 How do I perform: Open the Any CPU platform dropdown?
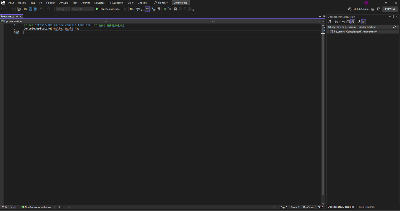tap(82, 9)
